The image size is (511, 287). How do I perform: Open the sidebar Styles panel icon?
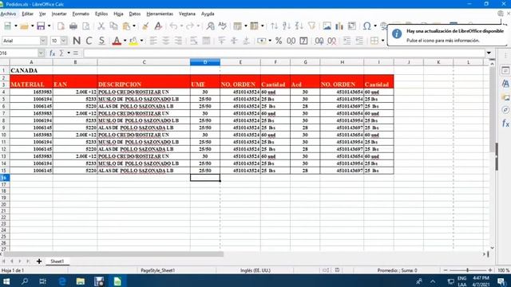505,84
